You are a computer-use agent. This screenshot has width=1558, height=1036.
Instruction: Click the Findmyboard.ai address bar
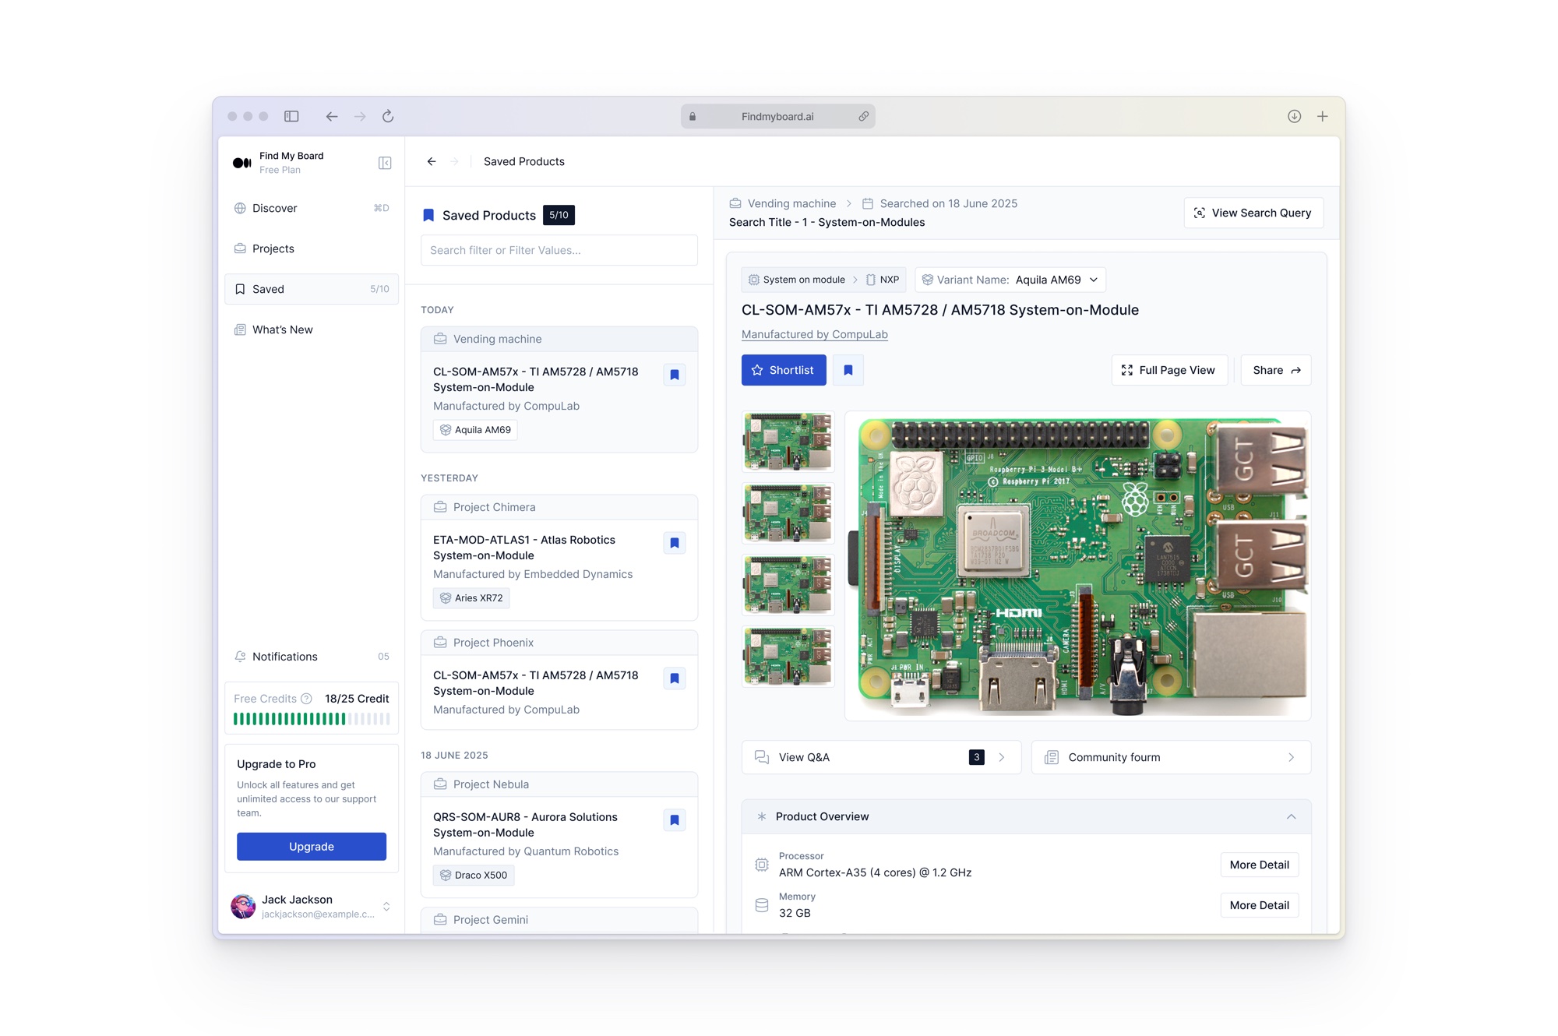point(777,116)
